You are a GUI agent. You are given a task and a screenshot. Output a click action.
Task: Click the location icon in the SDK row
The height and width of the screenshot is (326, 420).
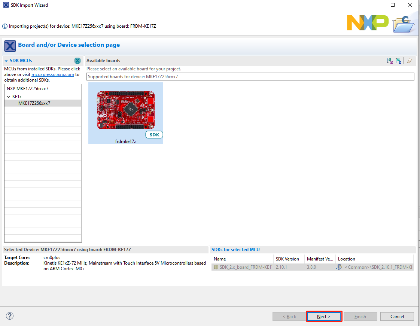point(339,267)
